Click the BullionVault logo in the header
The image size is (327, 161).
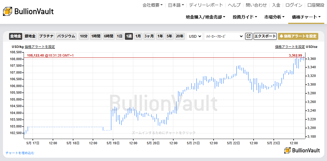(28, 11)
